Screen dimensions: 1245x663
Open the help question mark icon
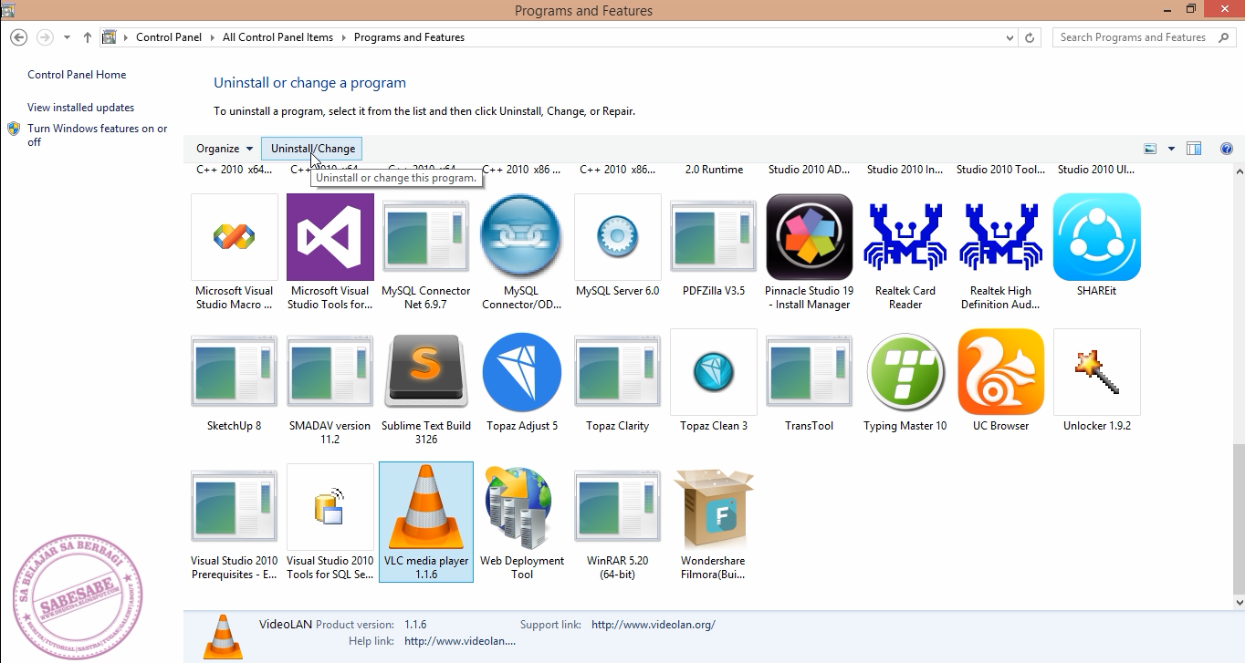point(1227,149)
